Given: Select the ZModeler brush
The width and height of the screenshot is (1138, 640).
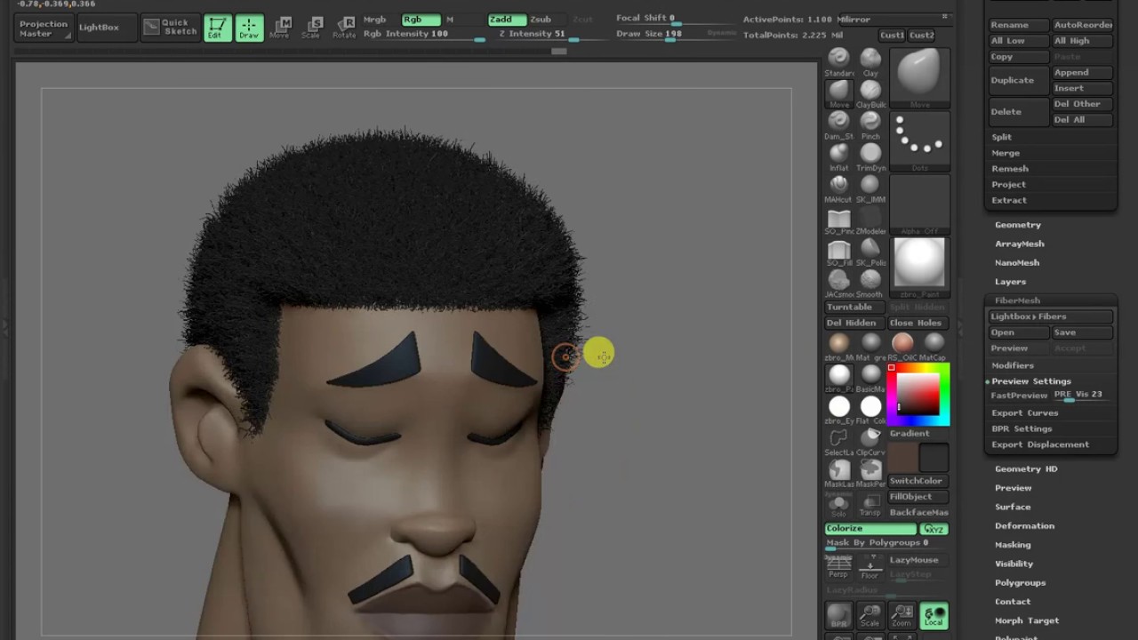Looking at the screenshot, I should (x=870, y=220).
